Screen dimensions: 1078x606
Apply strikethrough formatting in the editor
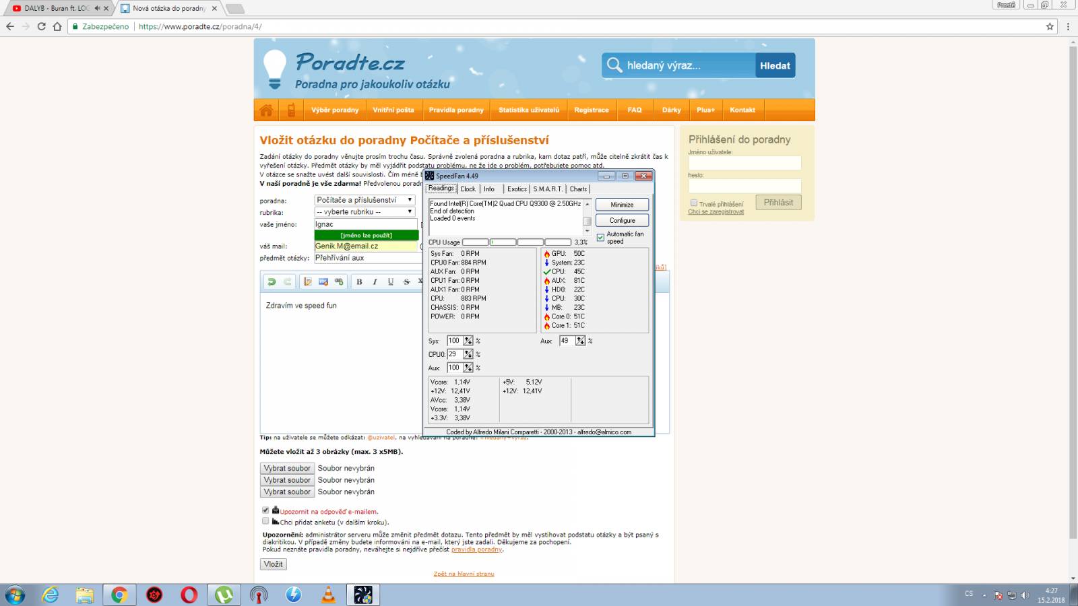(406, 281)
